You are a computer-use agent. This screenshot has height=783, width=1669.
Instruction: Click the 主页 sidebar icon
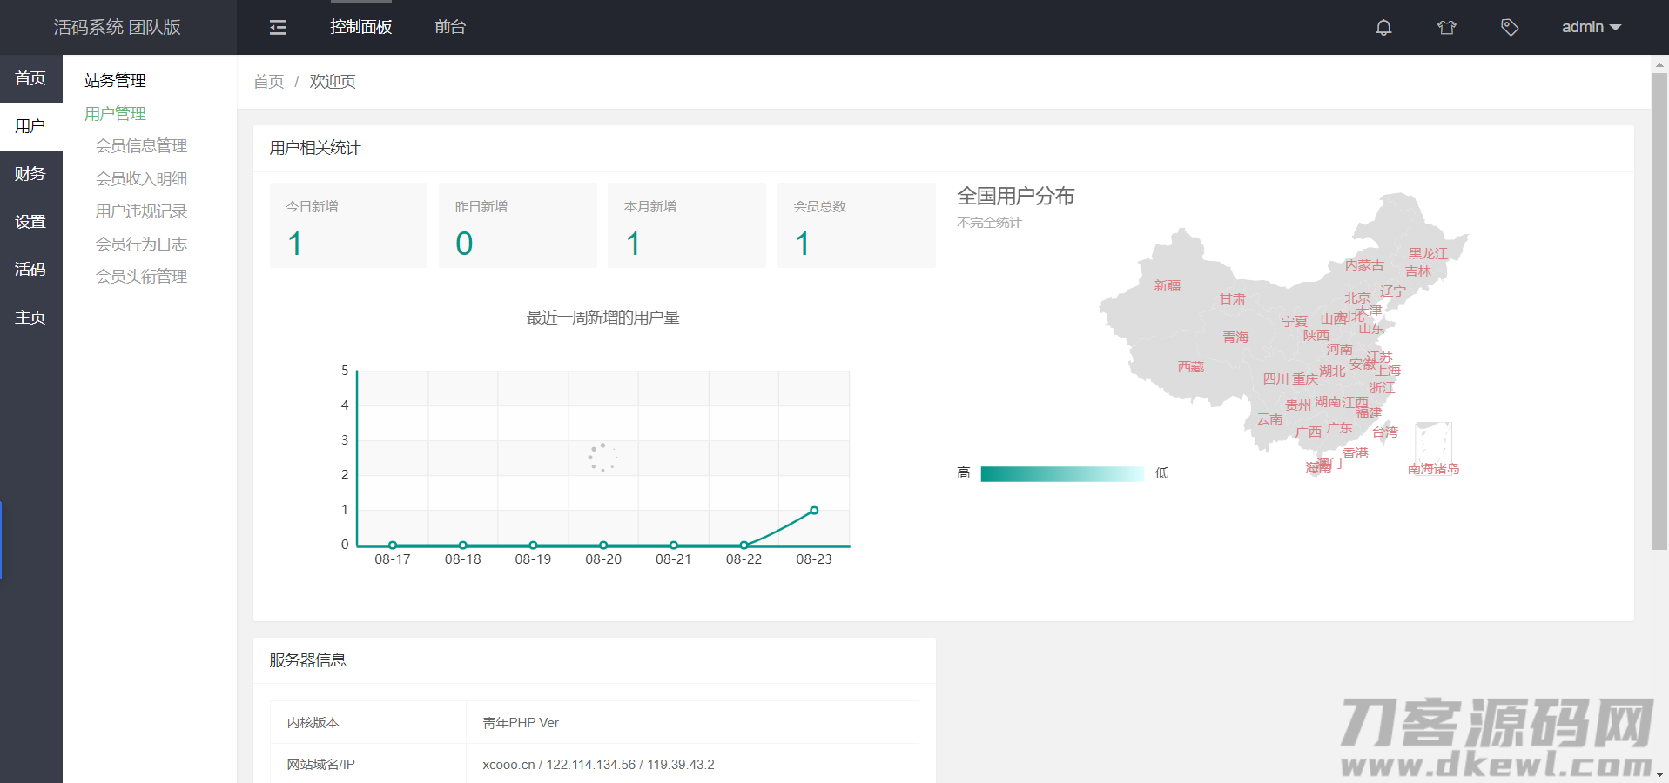coord(30,317)
